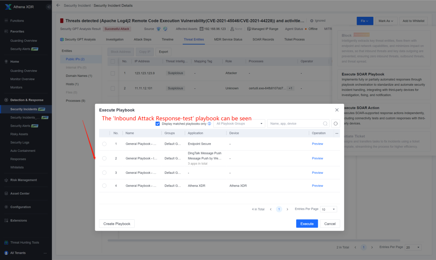Click the Functions menu icon

[x=6, y=21]
